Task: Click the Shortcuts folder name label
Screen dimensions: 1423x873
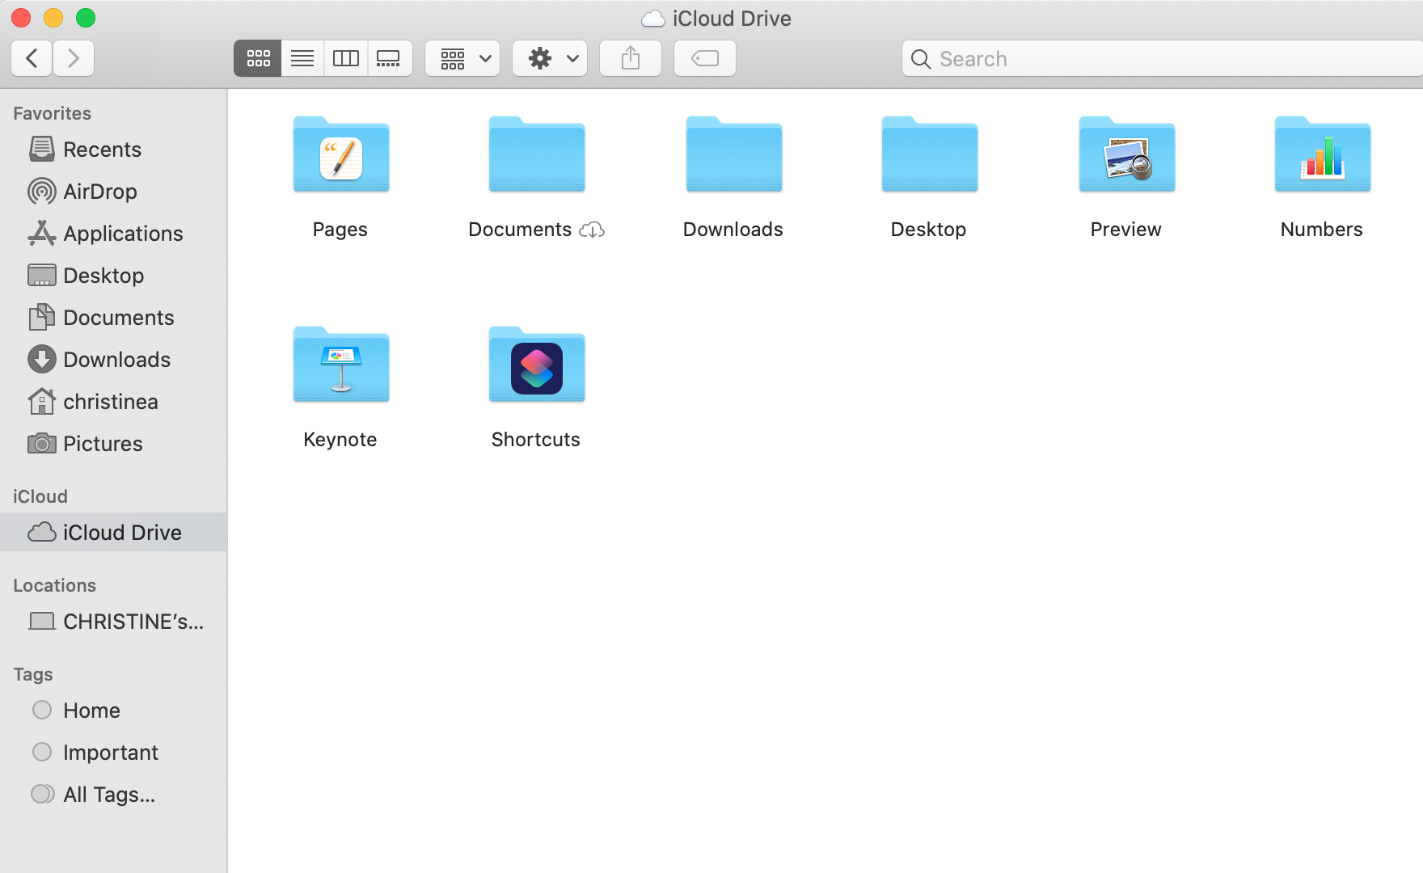Action: coord(536,440)
